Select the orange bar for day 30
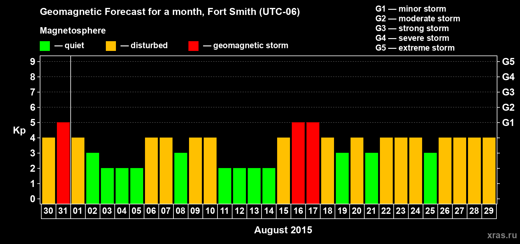 [x=49, y=171]
